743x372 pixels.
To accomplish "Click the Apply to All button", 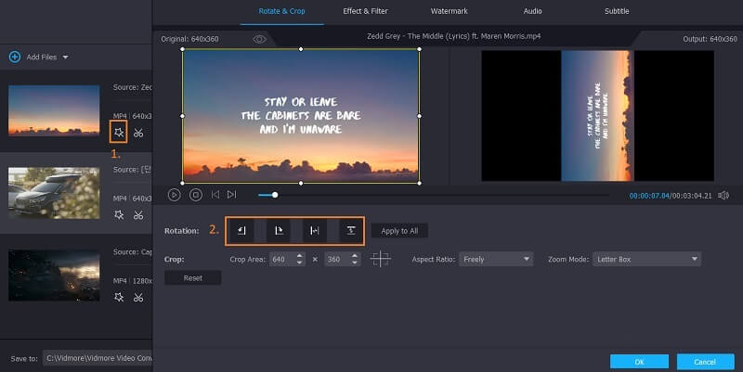I will [399, 231].
